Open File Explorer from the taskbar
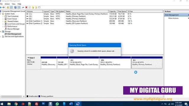Viewport: 189px width, 106px height. point(9,104)
